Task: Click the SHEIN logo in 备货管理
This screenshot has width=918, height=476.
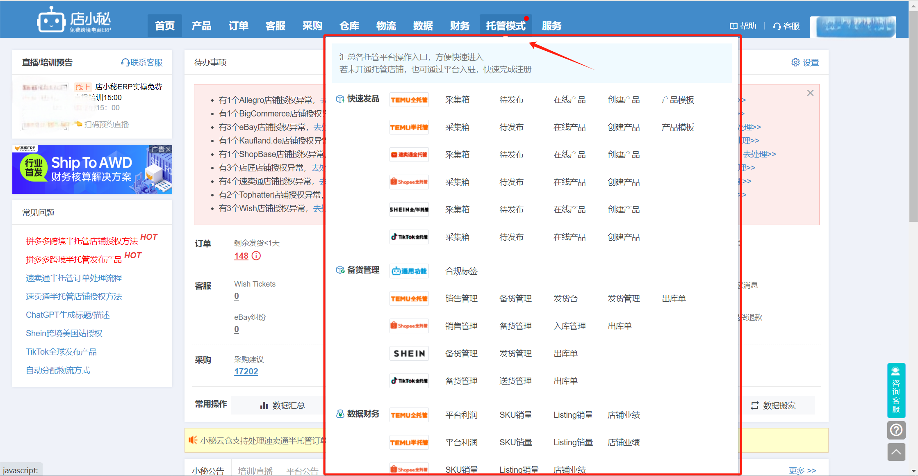Action: 409,353
